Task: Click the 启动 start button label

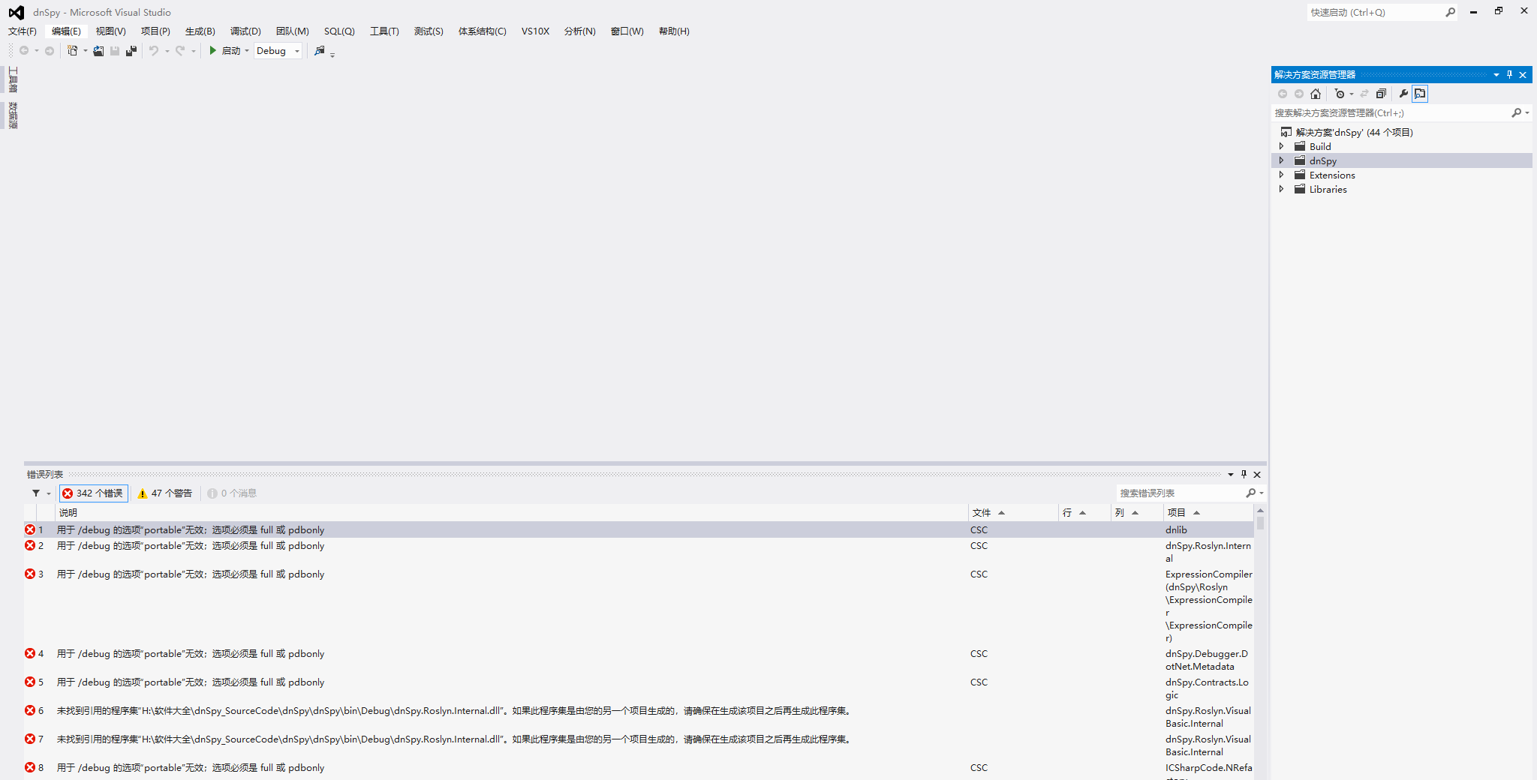Action: point(231,51)
